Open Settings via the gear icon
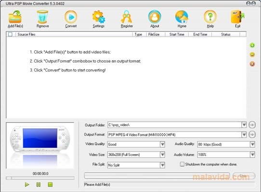This screenshot has width=261, height=192. [99, 17]
